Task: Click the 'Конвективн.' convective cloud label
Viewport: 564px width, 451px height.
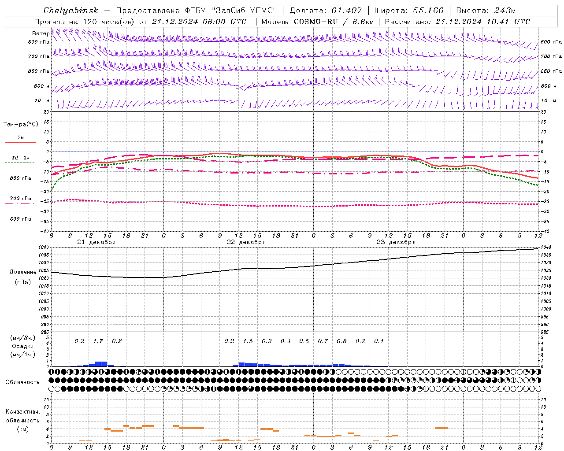Action: click(22, 412)
